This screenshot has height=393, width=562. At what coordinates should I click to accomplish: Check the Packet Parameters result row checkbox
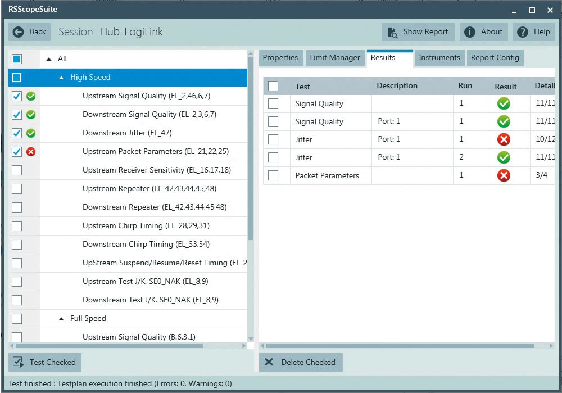273,175
